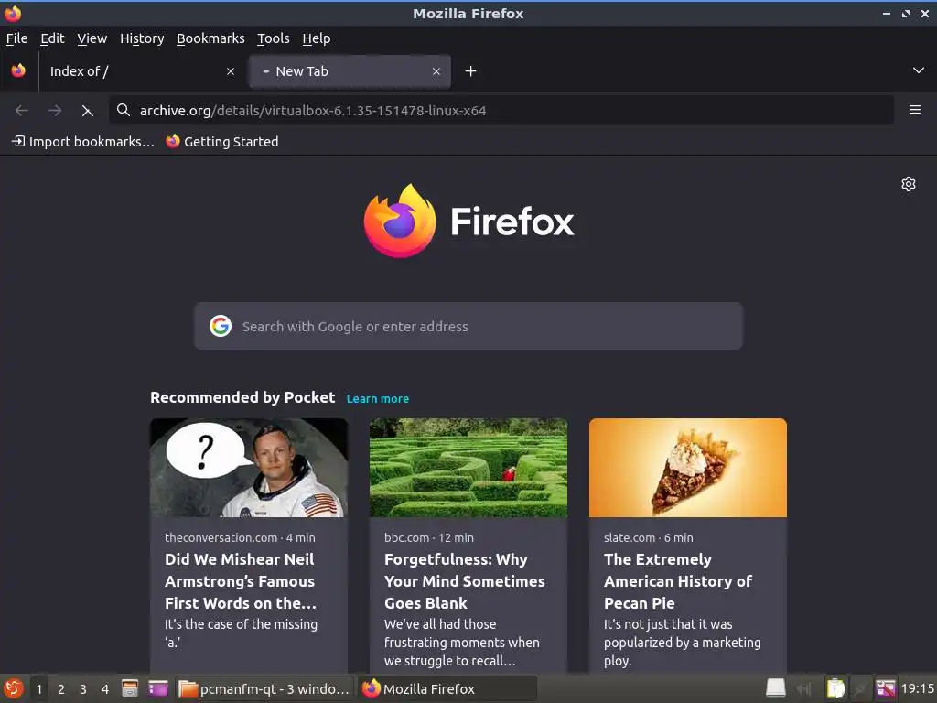Click the address bar with the archive.org URL
This screenshot has width=937, height=703.
[x=501, y=110]
